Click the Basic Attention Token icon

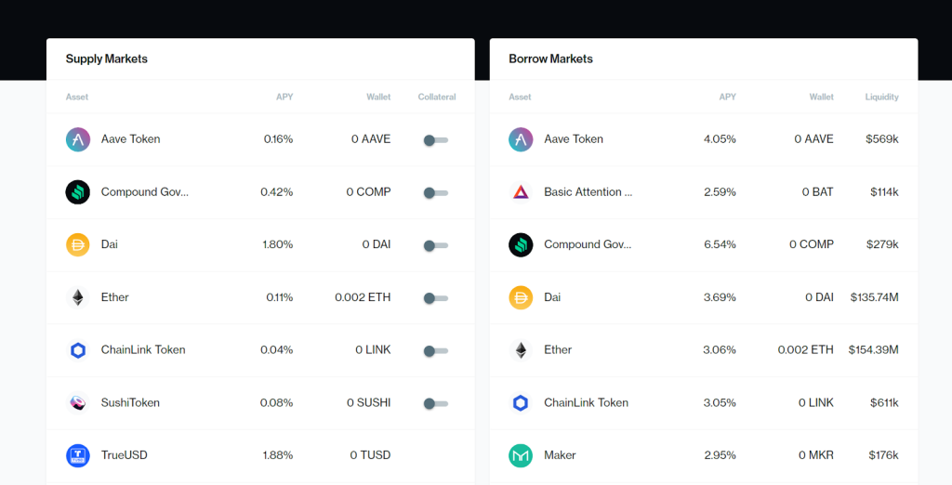click(x=521, y=192)
